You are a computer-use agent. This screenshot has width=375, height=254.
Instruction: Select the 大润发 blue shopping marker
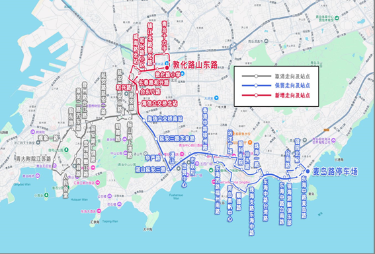coord(216,98)
